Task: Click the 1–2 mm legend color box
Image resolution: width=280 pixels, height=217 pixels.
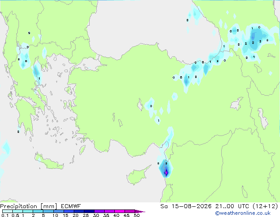Action: tap(28, 211)
